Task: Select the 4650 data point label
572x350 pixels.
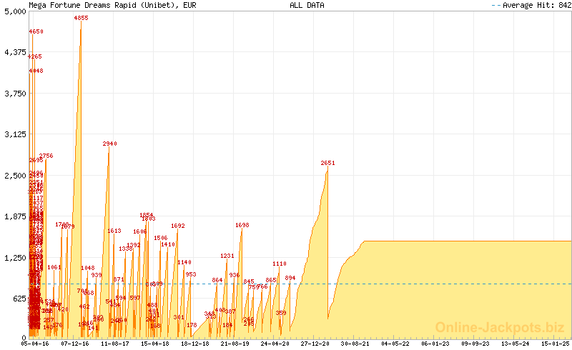Action: click(36, 31)
